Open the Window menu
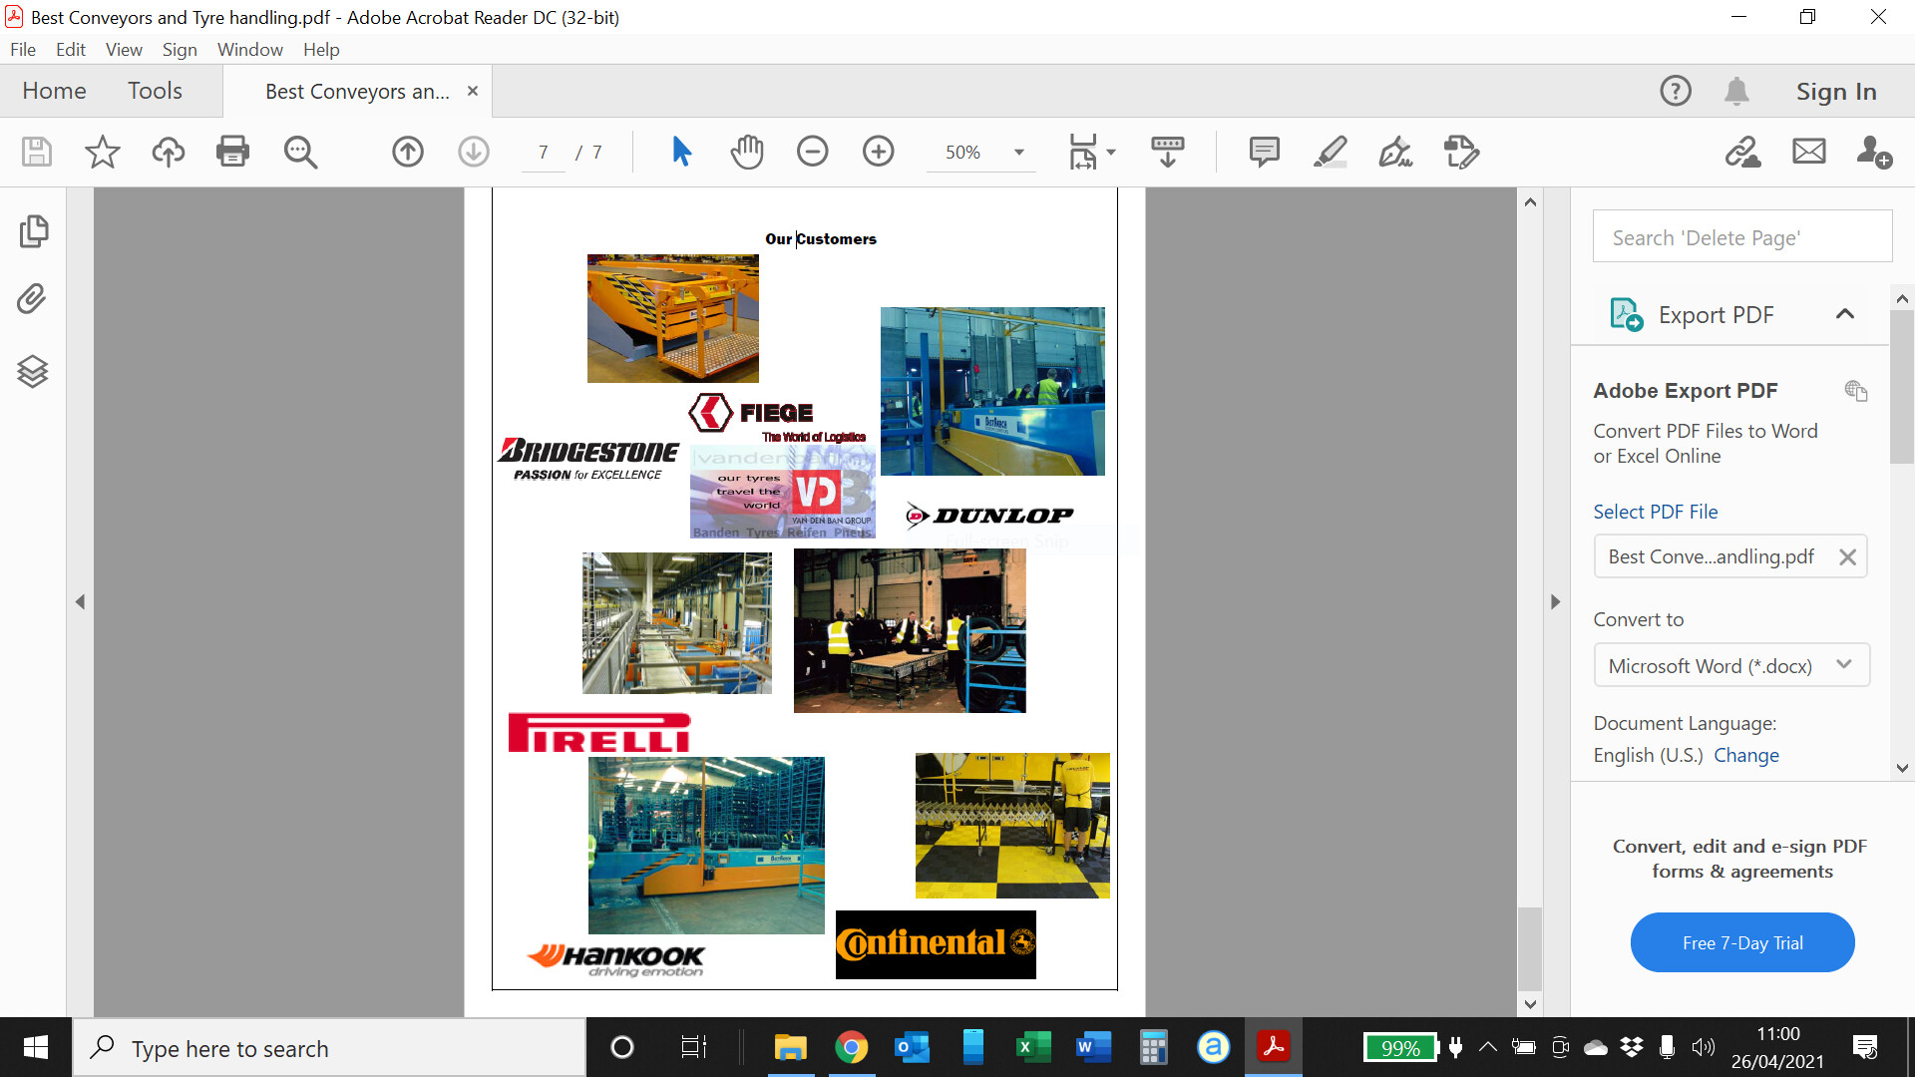The image size is (1915, 1077). coord(249,49)
